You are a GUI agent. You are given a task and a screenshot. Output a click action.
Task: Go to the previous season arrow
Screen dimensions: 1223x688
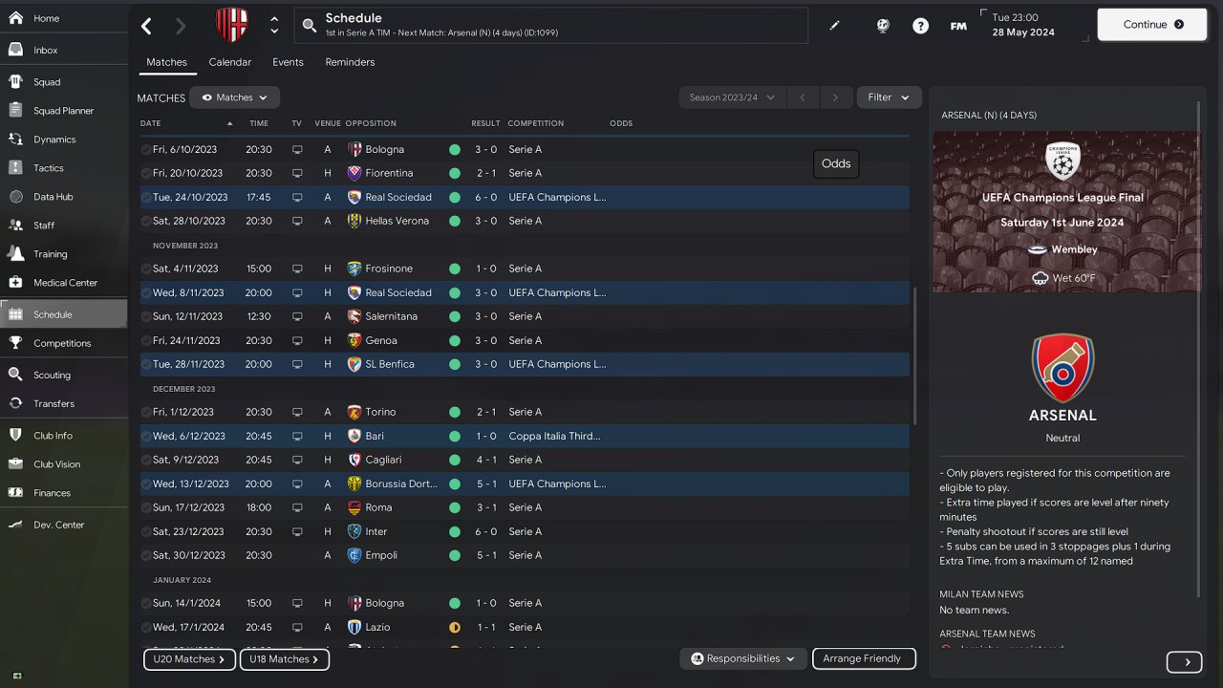(804, 97)
